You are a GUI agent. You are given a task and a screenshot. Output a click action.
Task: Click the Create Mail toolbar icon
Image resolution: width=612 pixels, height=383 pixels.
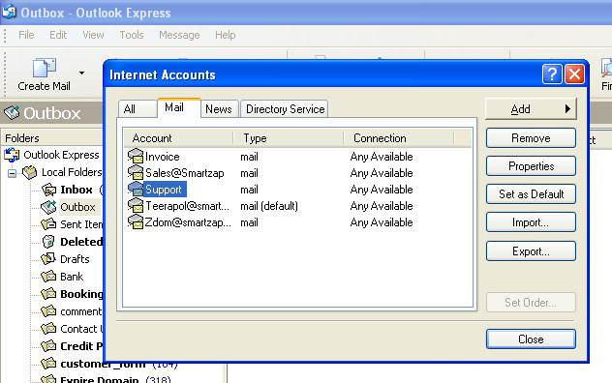[45, 68]
